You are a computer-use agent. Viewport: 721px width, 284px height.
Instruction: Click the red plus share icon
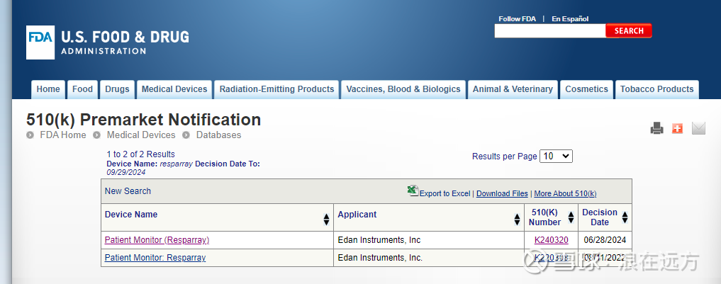coord(678,128)
